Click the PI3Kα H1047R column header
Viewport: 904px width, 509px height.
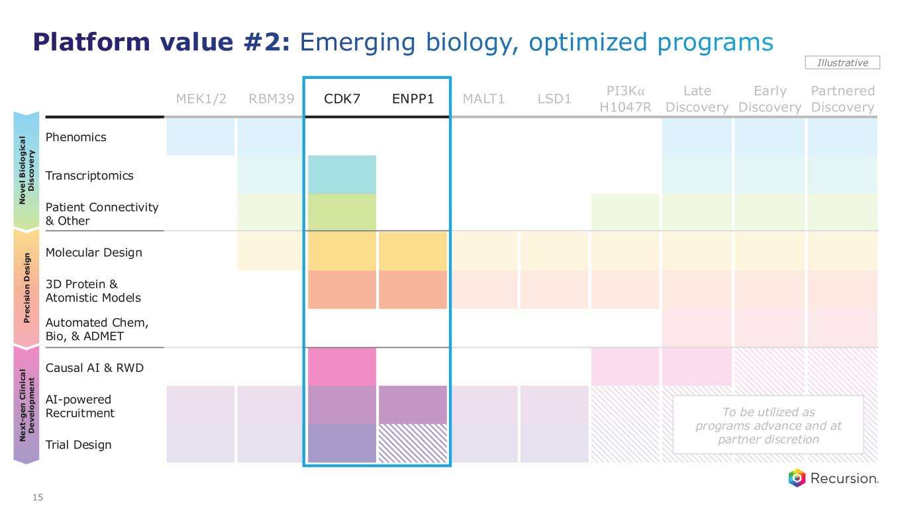tap(626, 99)
